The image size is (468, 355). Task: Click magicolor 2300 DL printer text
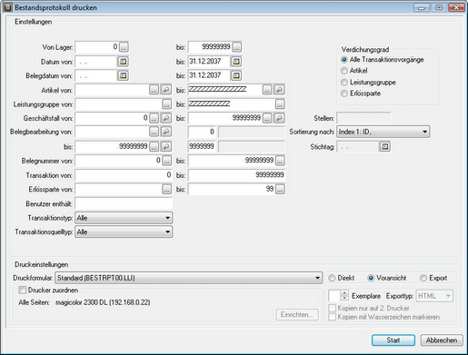(103, 302)
